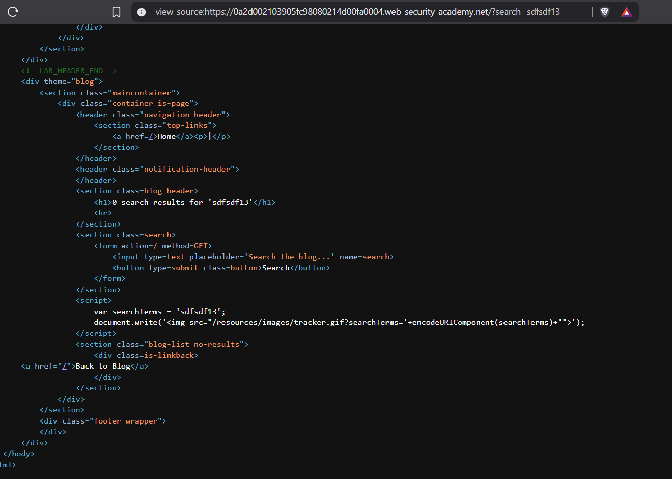Image resolution: width=672 pixels, height=479 pixels.
Task: Click the 'Home' text in anchor line
Action: point(166,136)
